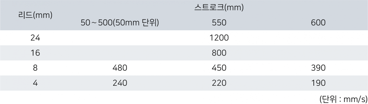Click the lead value 16 cell
The width and height of the screenshot is (368, 104).
point(35,53)
